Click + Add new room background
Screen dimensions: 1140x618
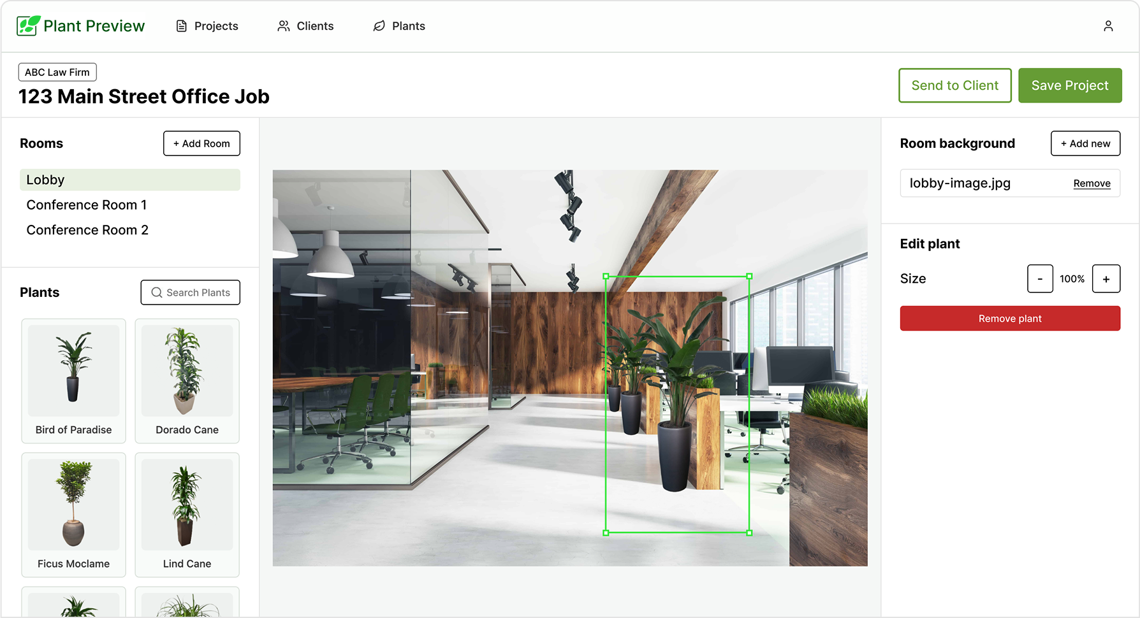1085,143
